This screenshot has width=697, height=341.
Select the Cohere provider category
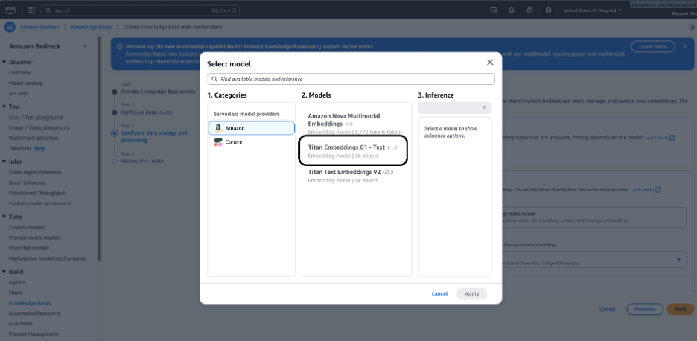click(x=251, y=142)
